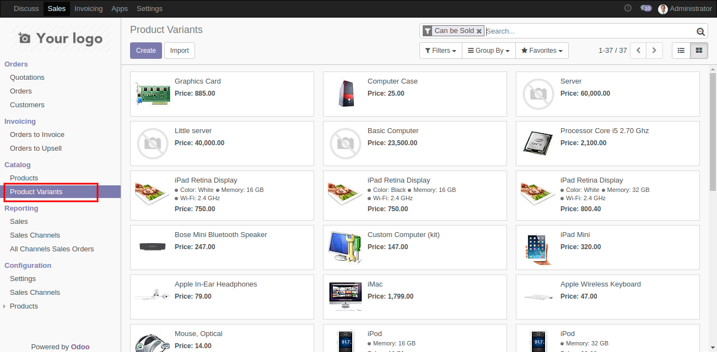Open the messaging icon showing 10 notifications
This screenshot has height=352, width=717.
[645, 8]
